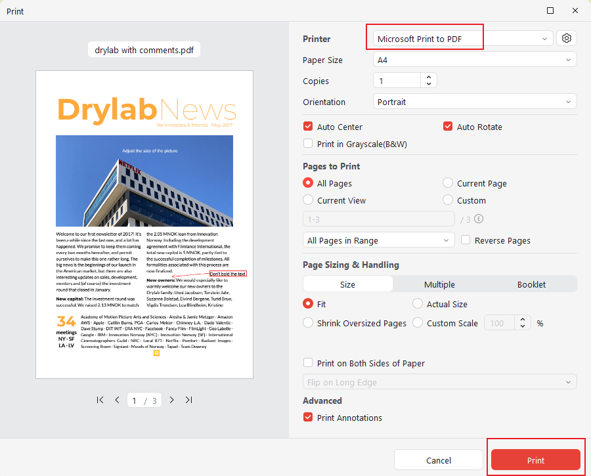Open the Paper Size dropdown
This screenshot has width=591, height=476.
[x=474, y=59]
